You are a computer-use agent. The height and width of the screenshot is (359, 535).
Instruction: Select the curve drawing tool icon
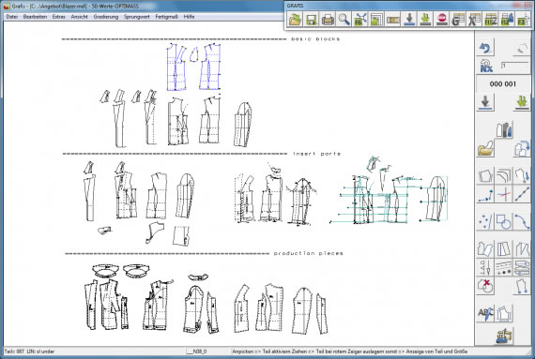click(x=522, y=221)
